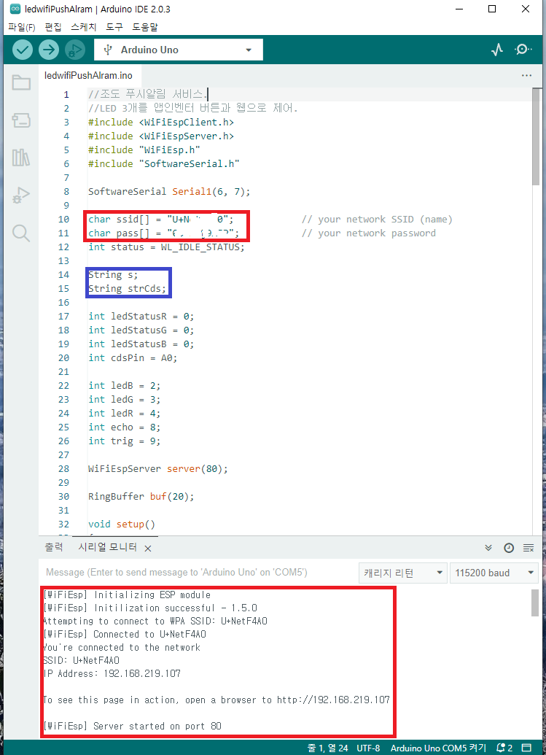Open the Library Manager sidebar icon

coord(21,158)
